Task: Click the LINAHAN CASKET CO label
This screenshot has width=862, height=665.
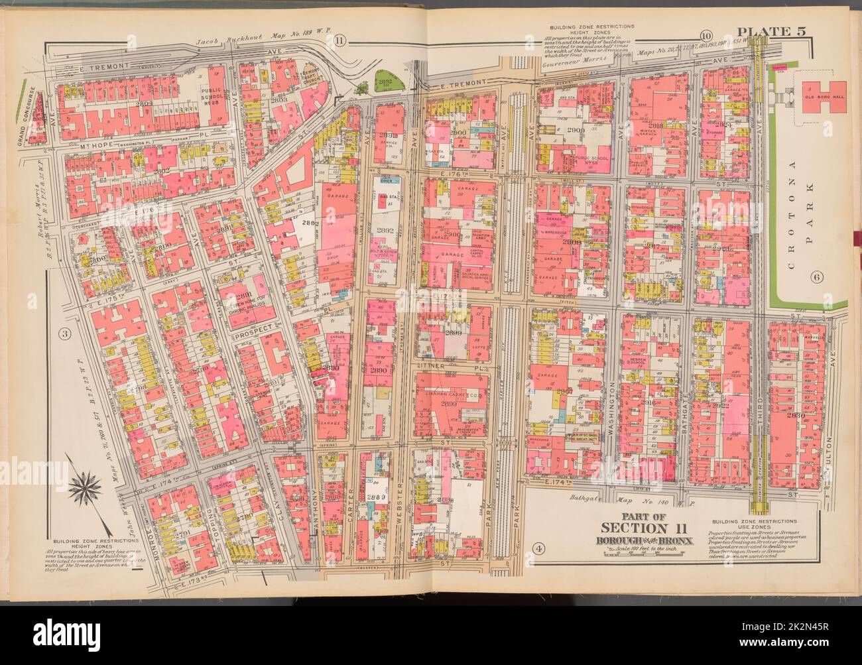Action: tap(452, 394)
